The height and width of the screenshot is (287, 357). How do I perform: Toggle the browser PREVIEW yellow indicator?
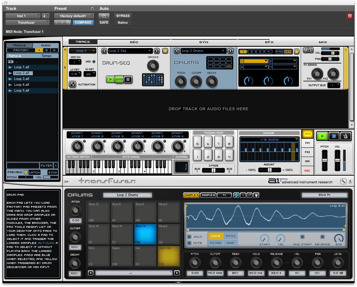26,172
